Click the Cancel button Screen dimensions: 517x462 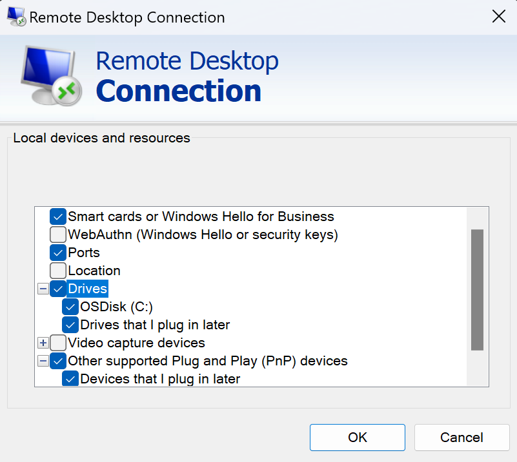462,438
